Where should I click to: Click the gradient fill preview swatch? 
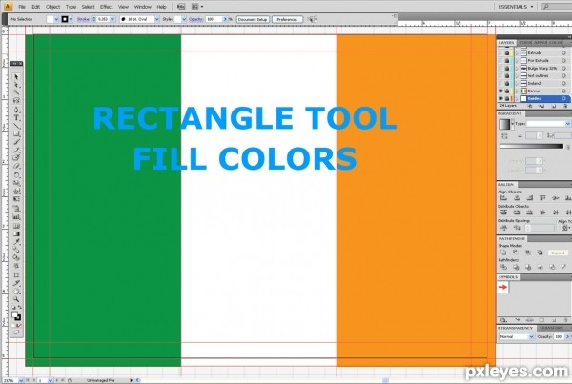point(504,124)
